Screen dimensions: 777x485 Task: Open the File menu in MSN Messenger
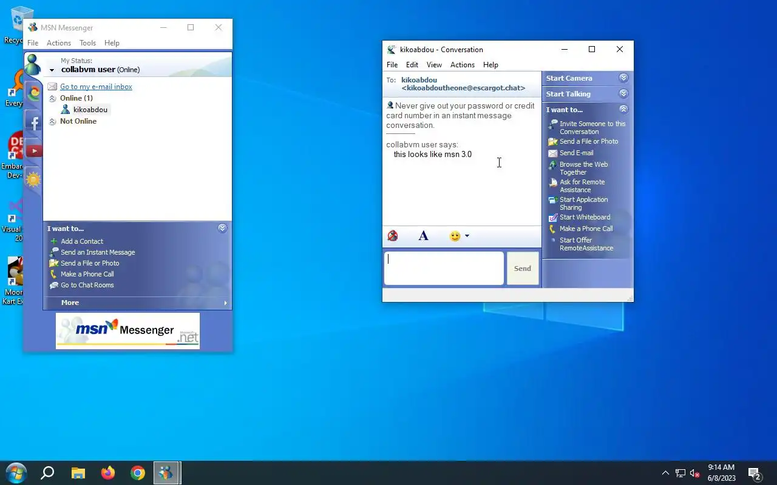[x=33, y=43]
